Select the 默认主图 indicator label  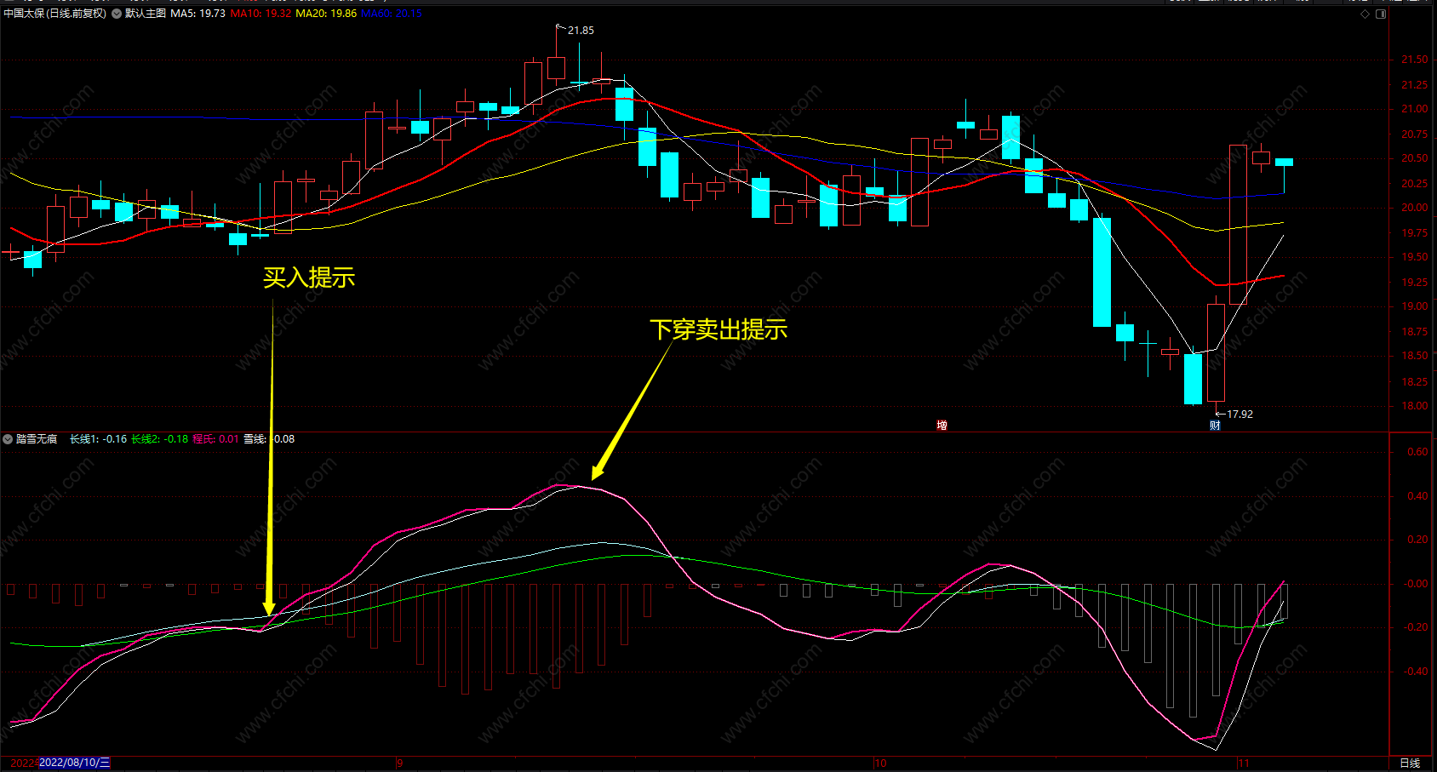pyautogui.click(x=146, y=14)
